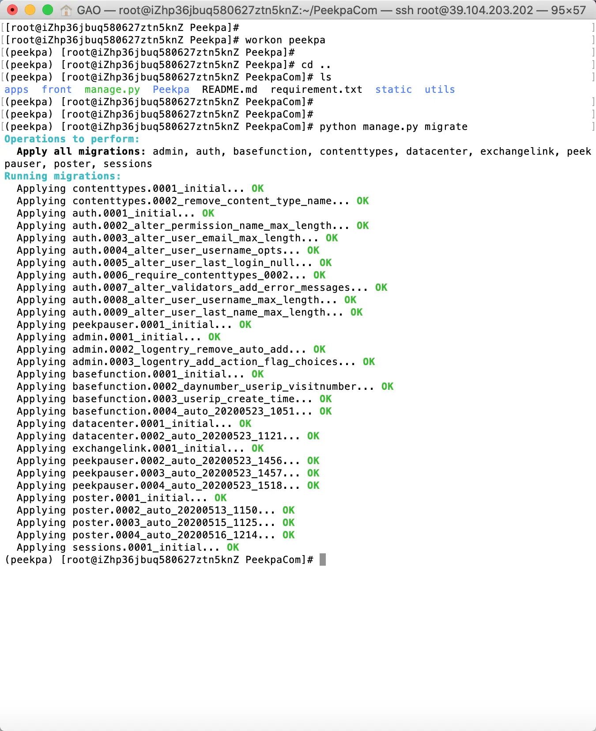The image size is (596, 731).
Task: Click the poster.0001_initial migration line
Action: pyautogui.click(x=121, y=498)
